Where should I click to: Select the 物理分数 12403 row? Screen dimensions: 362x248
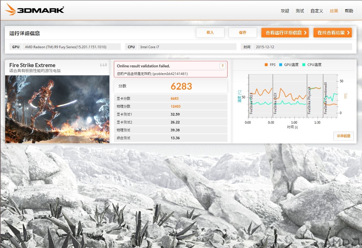tap(171, 106)
